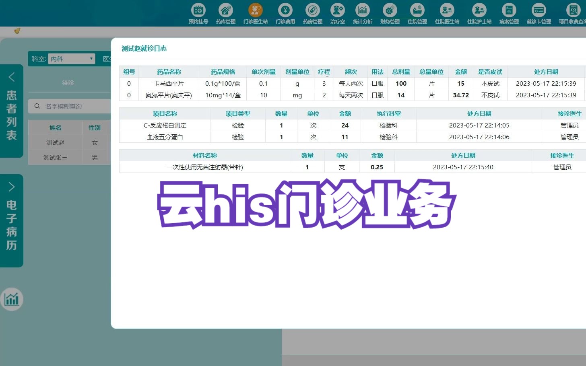This screenshot has width=586, height=366.
Task: Click the C-反应蛋白测定 item cell
Action: tap(165, 125)
